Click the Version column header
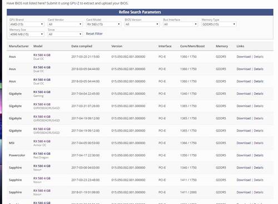This screenshot has width=278, height=204. 117,46
